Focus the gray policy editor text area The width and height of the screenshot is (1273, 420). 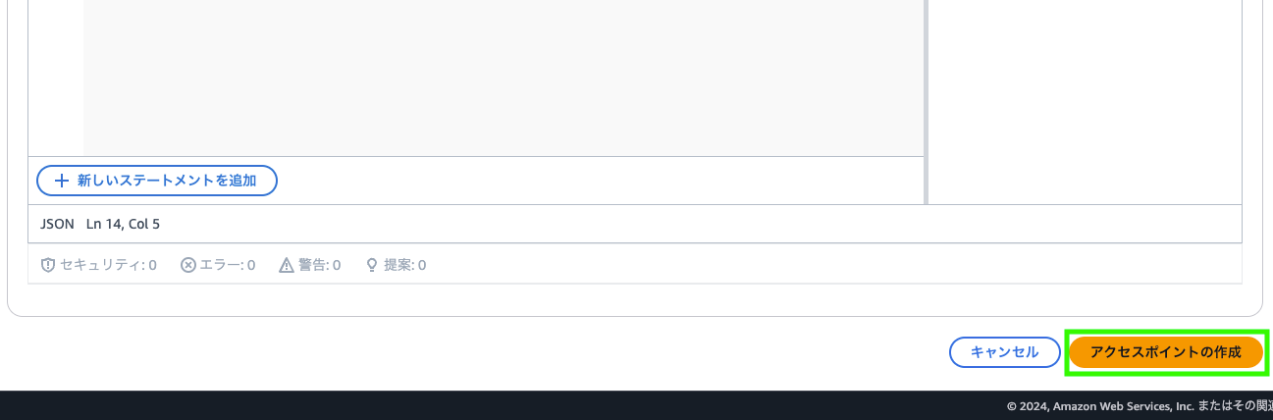pos(504,78)
